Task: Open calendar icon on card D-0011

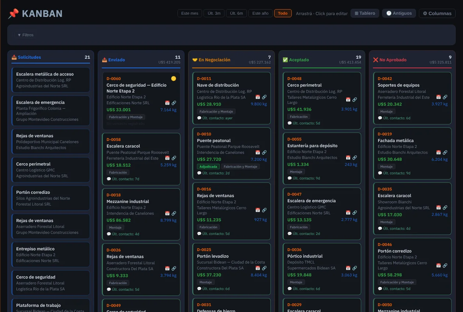Action: [258, 97]
